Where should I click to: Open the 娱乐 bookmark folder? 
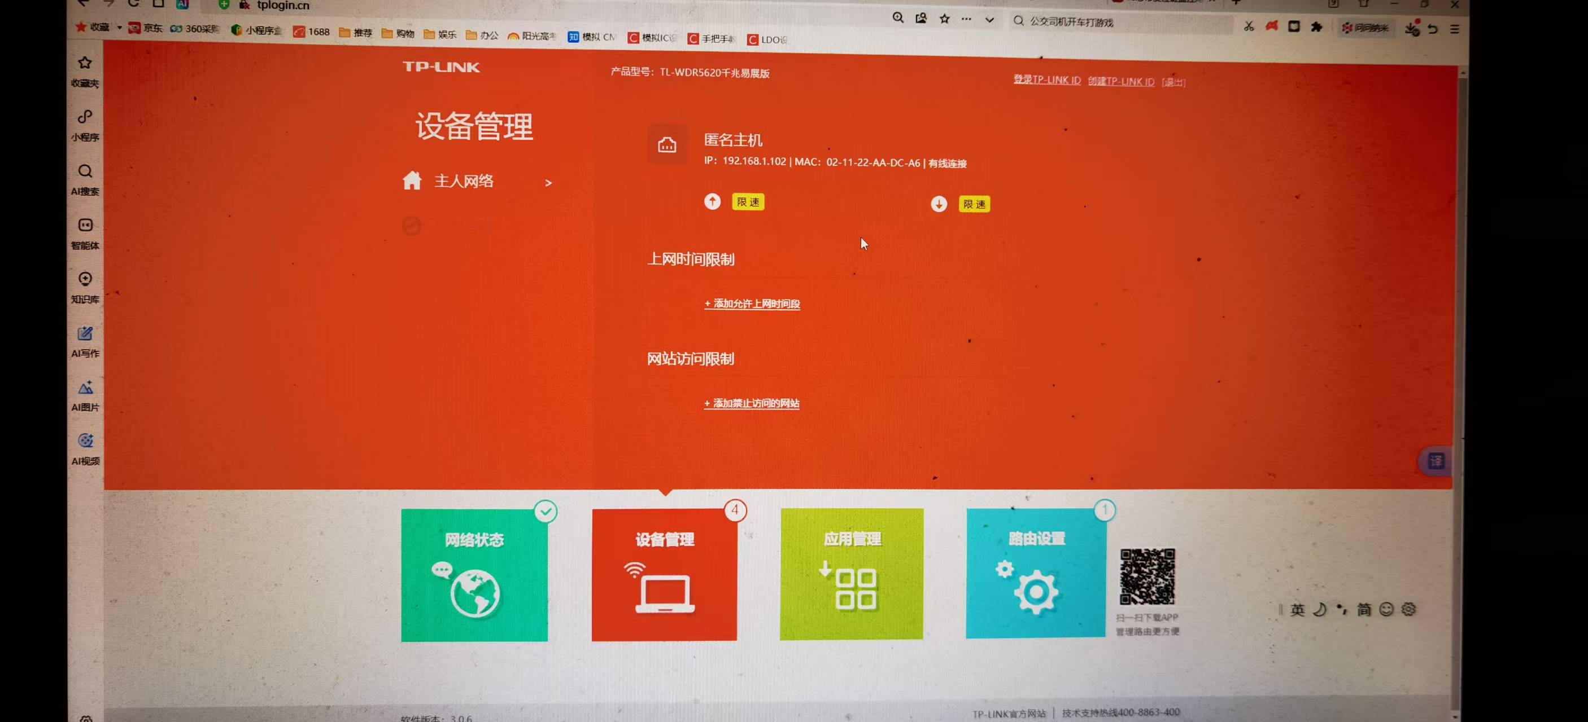[x=440, y=34]
